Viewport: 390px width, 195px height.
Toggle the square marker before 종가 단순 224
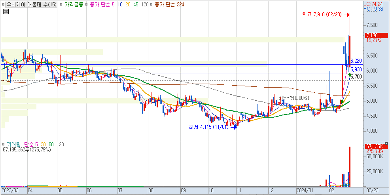pyautogui.click(x=151, y=4)
